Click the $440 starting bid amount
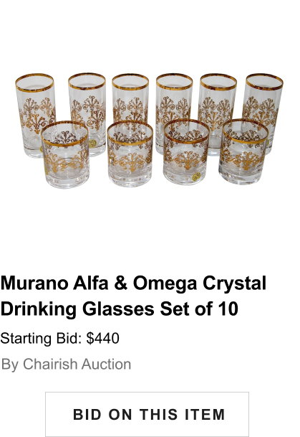The height and width of the screenshot is (437, 300). (x=102, y=339)
